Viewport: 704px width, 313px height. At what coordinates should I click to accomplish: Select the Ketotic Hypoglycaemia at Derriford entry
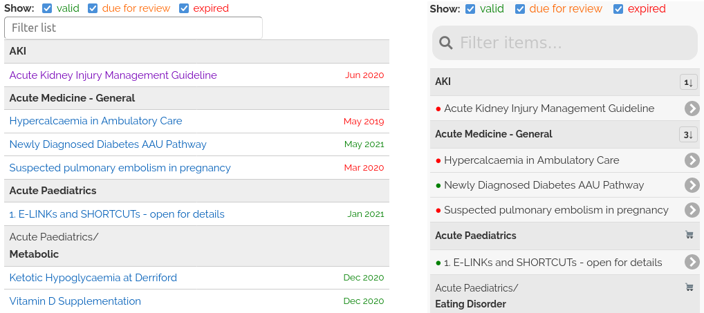tap(93, 278)
